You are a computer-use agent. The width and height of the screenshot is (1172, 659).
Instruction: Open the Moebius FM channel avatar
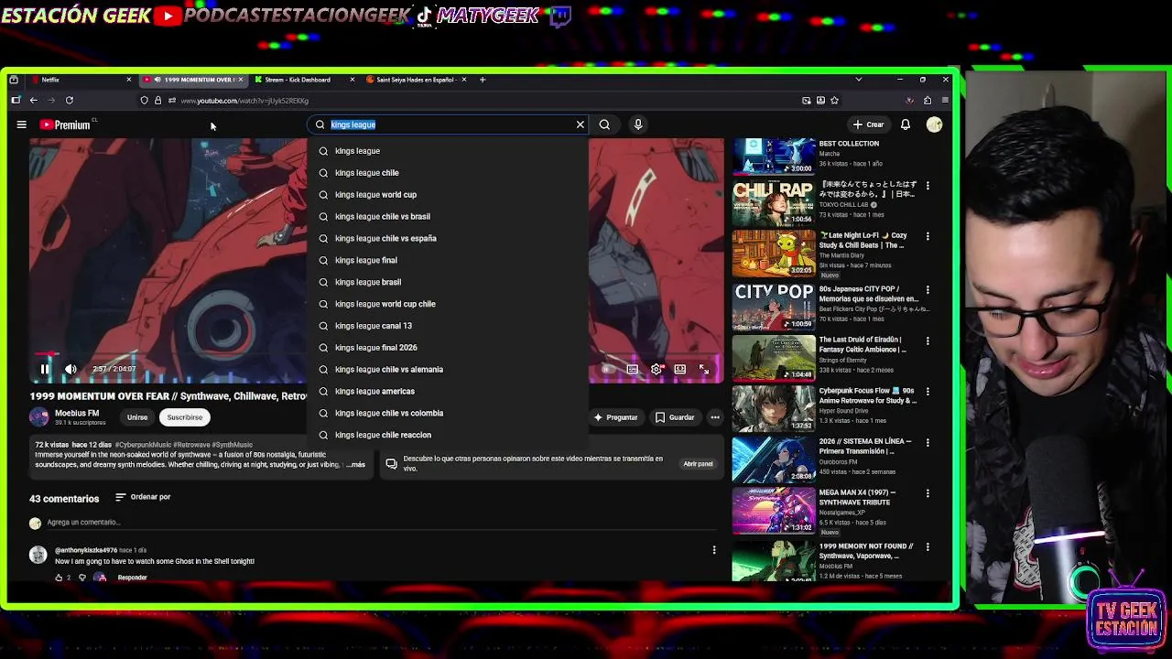point(38,416)
